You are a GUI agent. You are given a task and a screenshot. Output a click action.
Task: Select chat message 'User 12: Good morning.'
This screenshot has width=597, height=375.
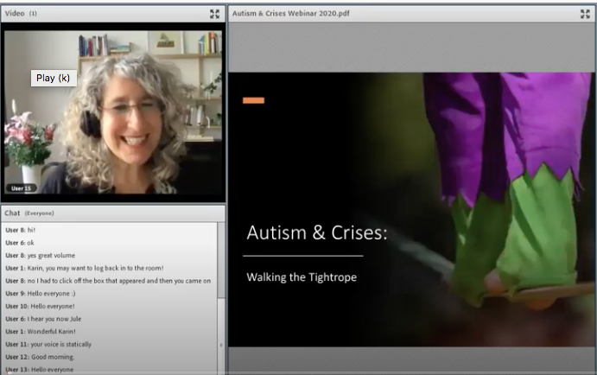[x=40, y=357]
